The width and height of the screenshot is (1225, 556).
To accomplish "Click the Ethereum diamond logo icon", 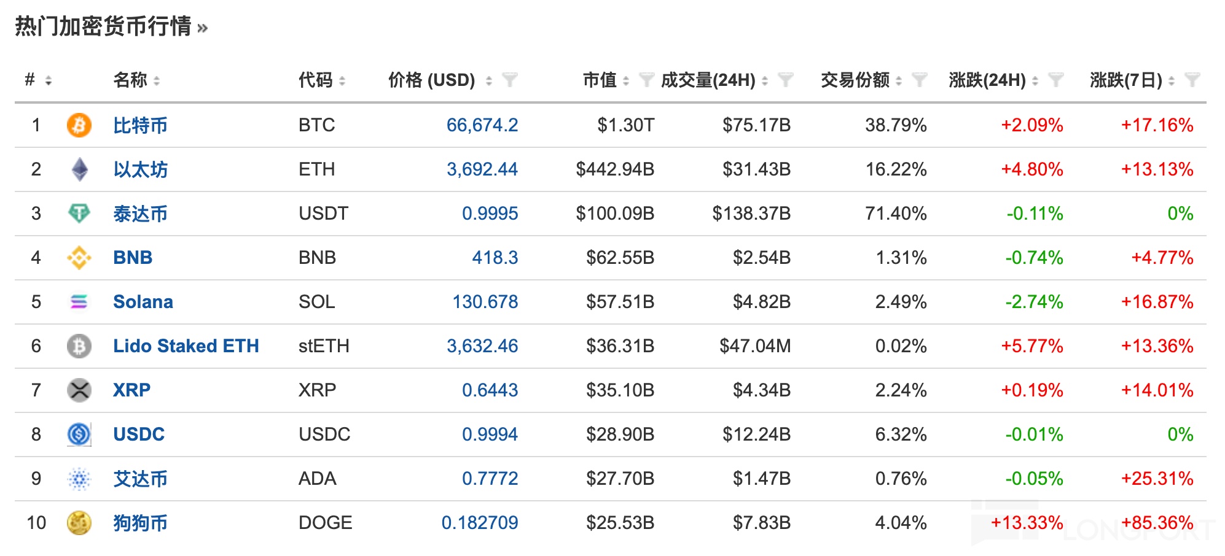I will pos(79,169).
